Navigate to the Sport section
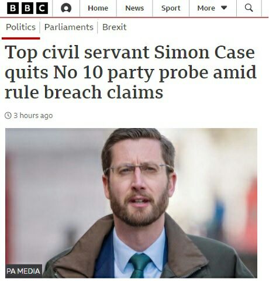269x283 pixels. point(171,8)
